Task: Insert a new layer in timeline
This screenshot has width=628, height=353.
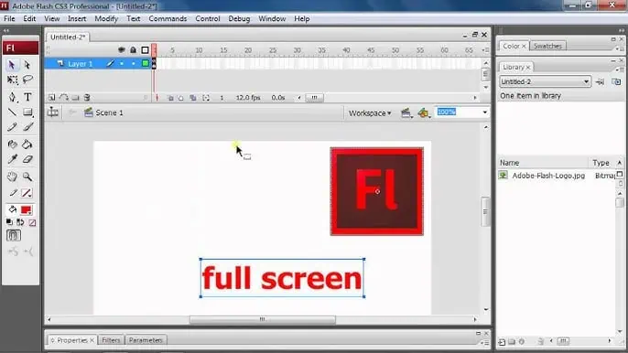Action: (51, 98)
